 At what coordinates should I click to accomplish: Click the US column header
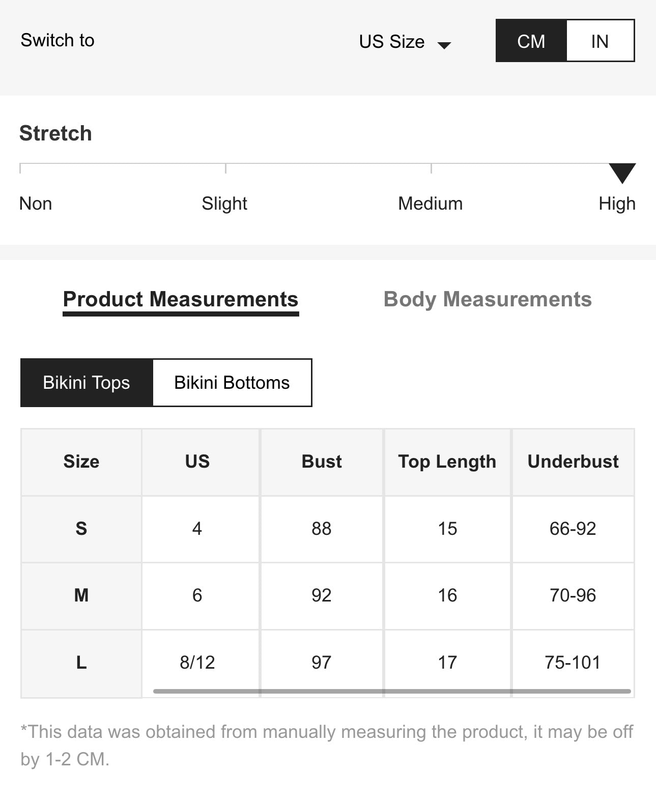(x=197, y=462)
